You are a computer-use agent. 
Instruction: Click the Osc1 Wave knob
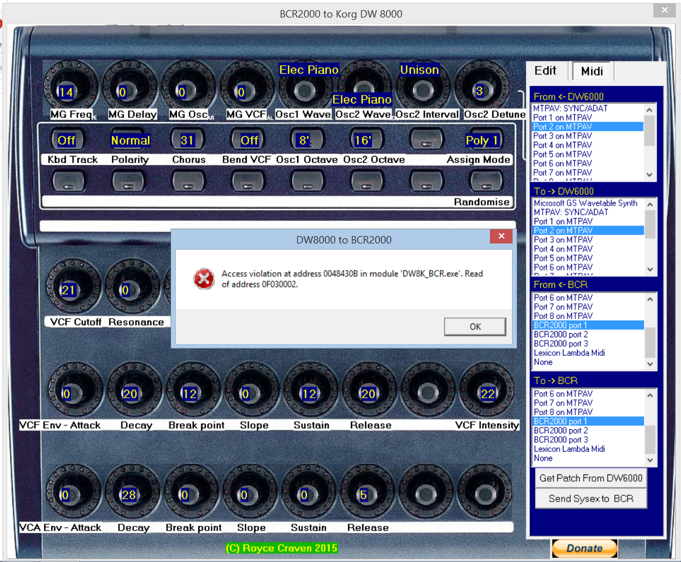coord(305,90)
